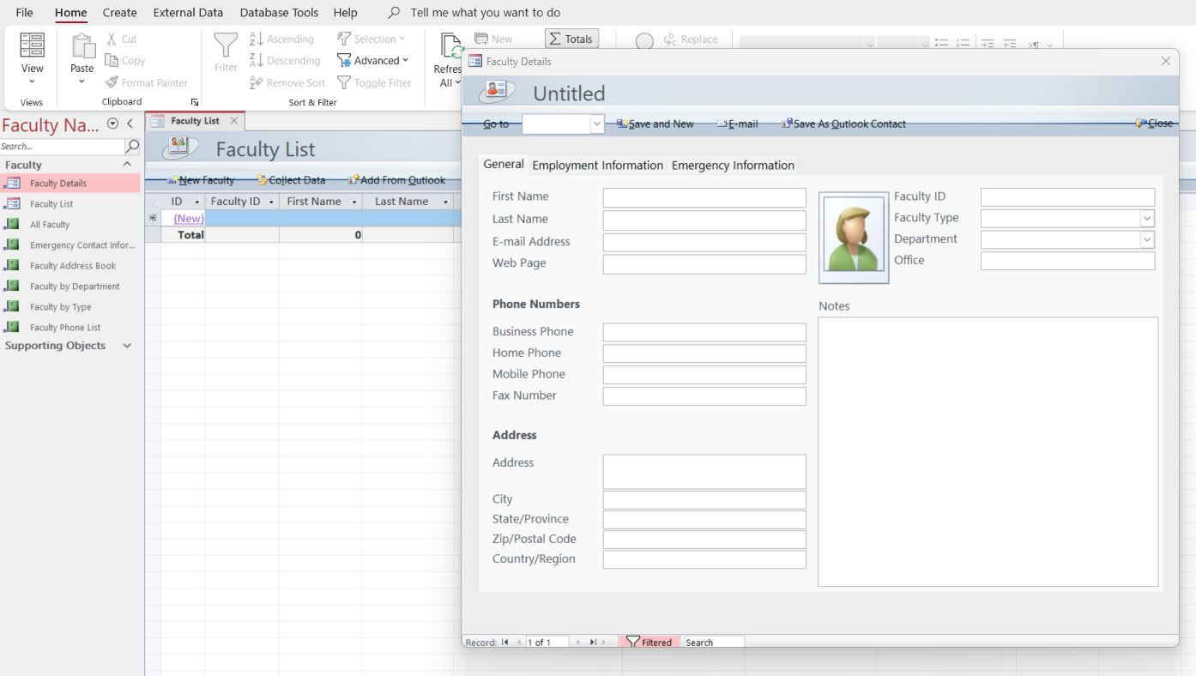Switch to Database Tools tab
This screenshot has width=1196, height=676.
point(279,13)
